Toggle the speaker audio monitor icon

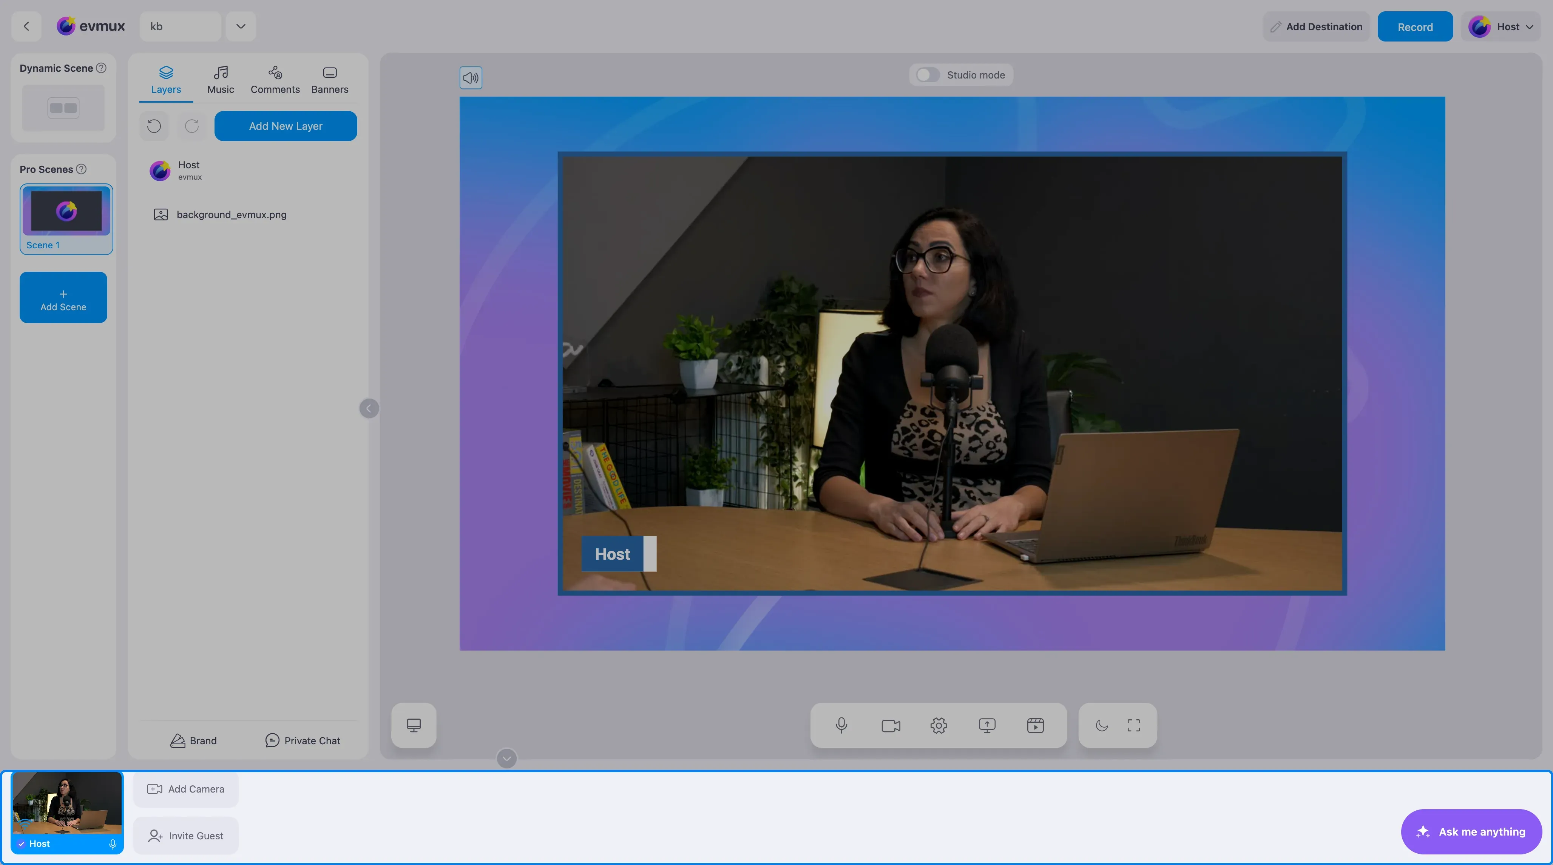[471, 78]
